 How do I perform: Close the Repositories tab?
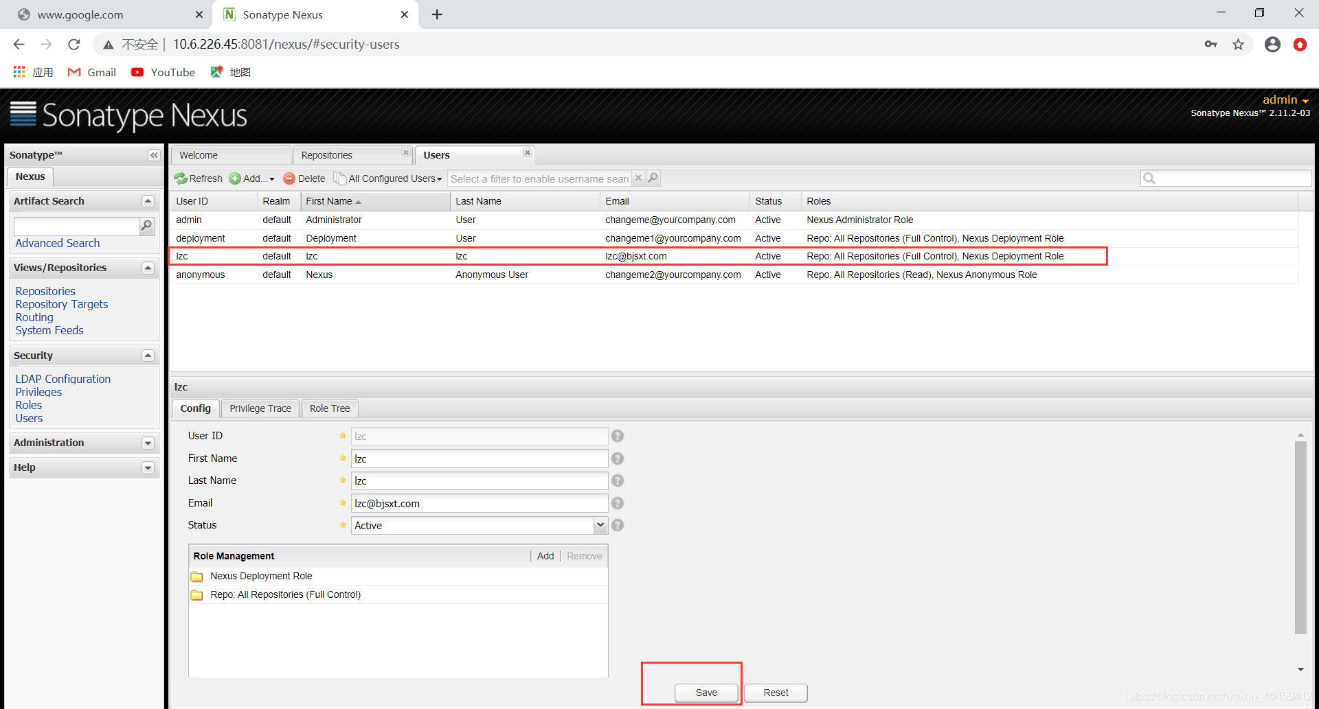406,152
